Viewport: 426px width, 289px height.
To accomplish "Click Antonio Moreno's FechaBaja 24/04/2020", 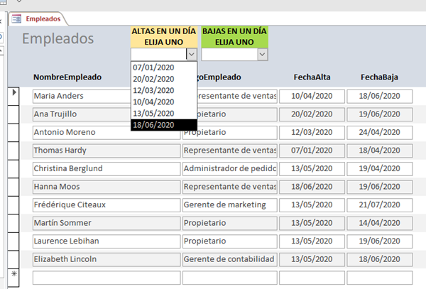I will (x=380, y=132).
